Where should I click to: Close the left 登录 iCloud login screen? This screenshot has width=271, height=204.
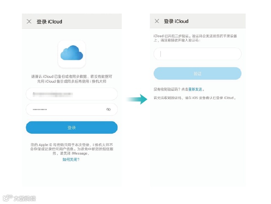[x=29, y=22]
